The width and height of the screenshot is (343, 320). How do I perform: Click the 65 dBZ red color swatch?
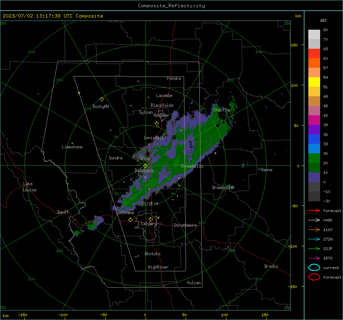(314, 54)
